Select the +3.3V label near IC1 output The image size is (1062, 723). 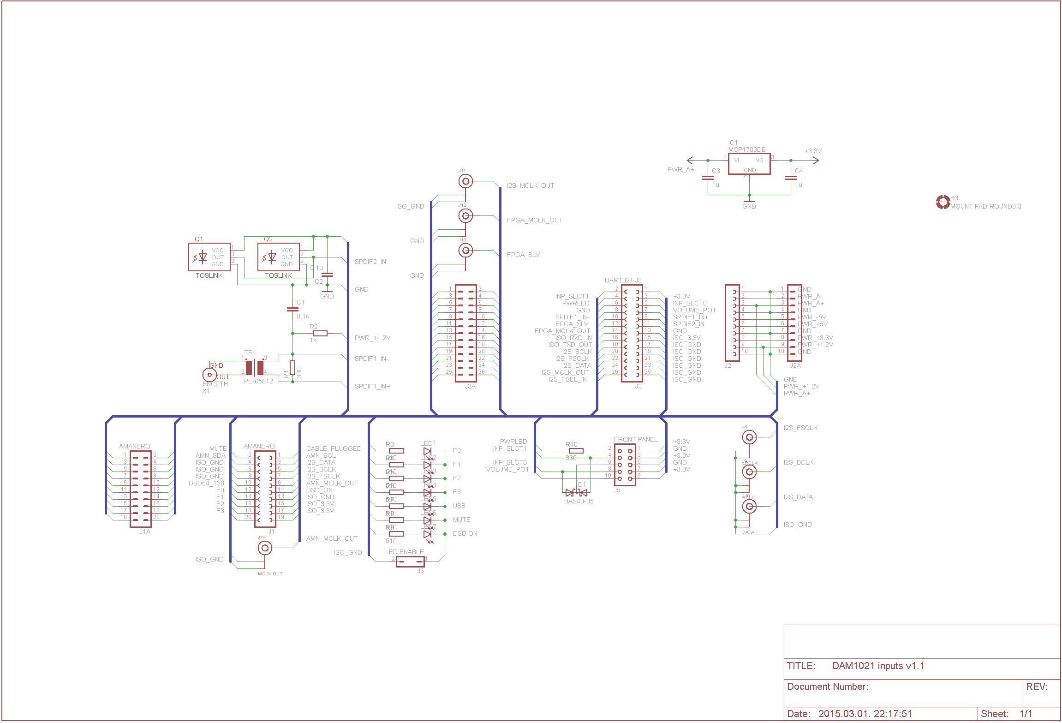tap(813, 151)
